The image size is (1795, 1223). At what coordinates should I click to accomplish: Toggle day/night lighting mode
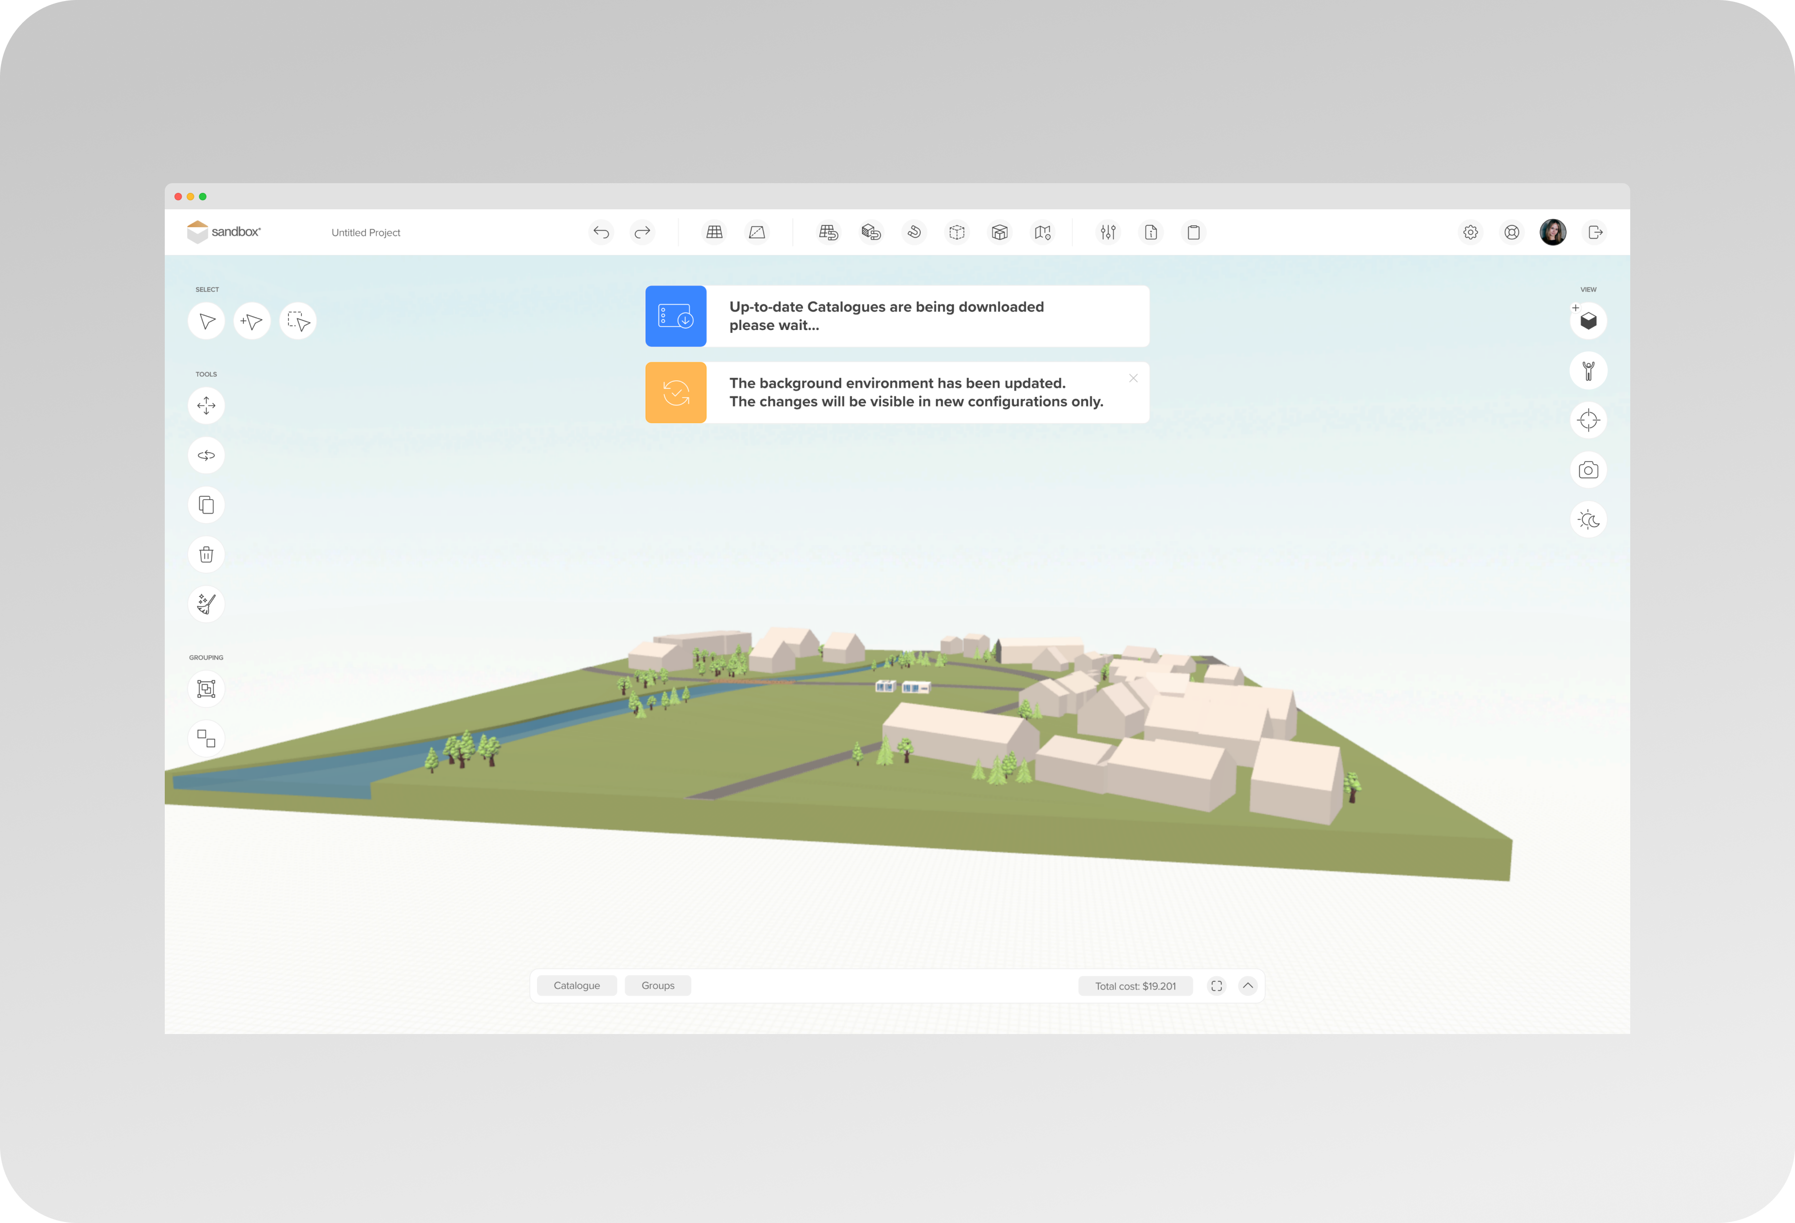pyautogui.click(x=1588, y=519)
